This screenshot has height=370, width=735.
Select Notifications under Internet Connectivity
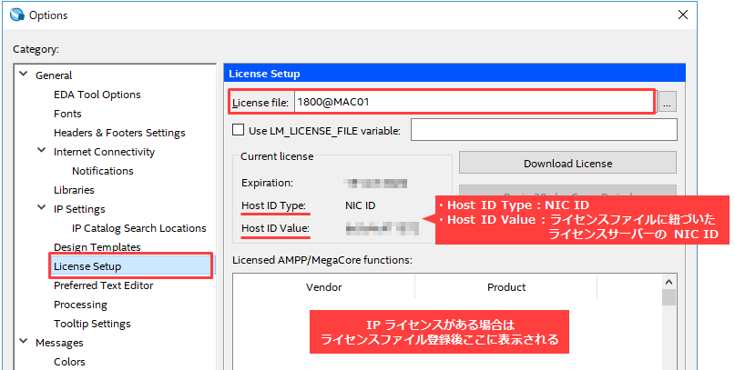tap(103, 171)
